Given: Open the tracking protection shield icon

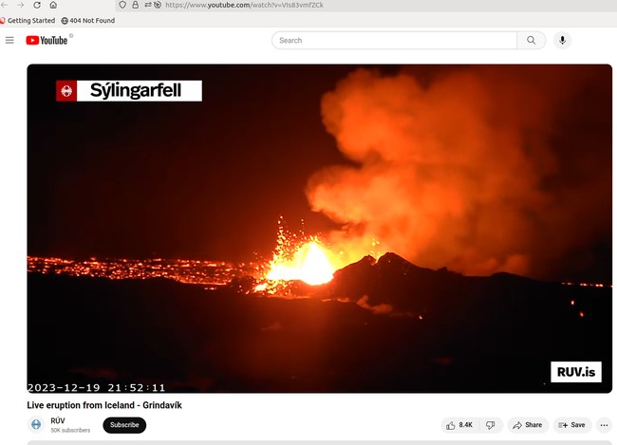Looking at the screenshot, I should pos(122,5).
